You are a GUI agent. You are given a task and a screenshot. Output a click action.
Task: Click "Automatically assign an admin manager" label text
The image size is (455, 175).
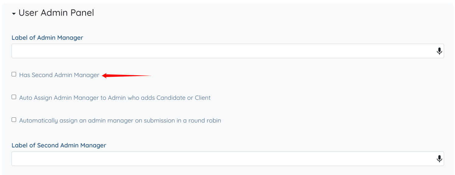click(x=120, y=120)
